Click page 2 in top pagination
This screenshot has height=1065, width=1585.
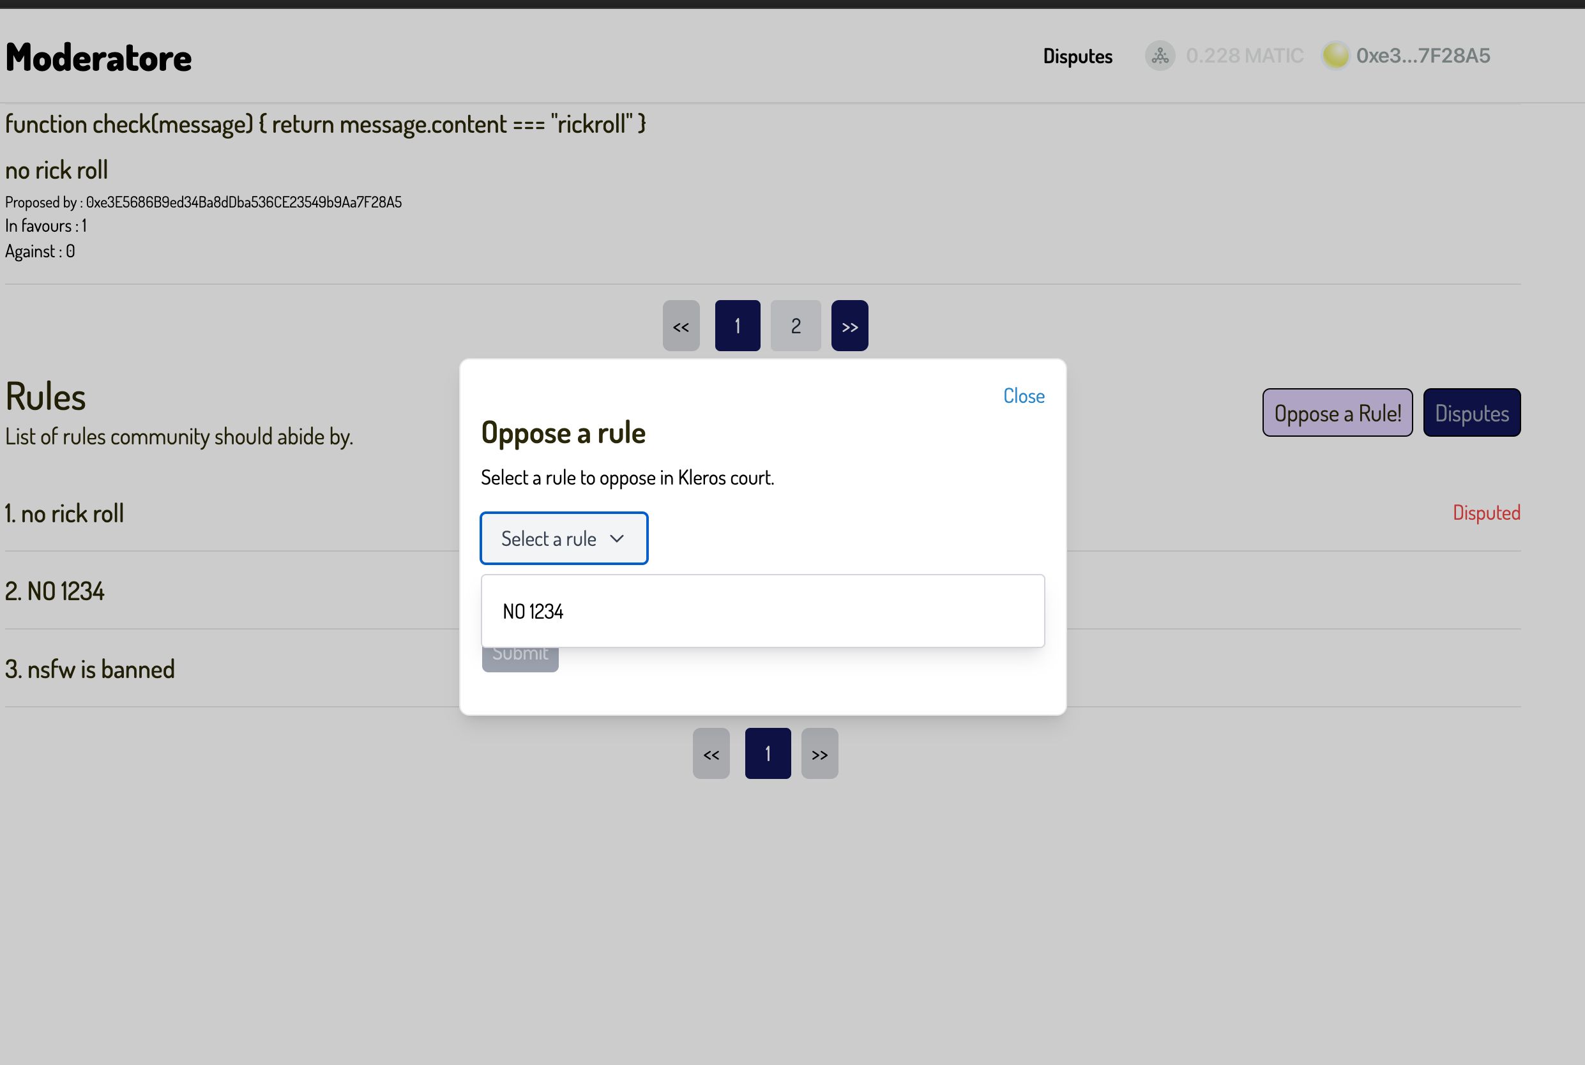coord(796,324)
